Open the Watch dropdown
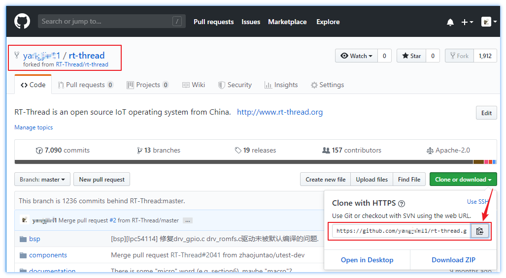506x278 pixels. point(356,56)
